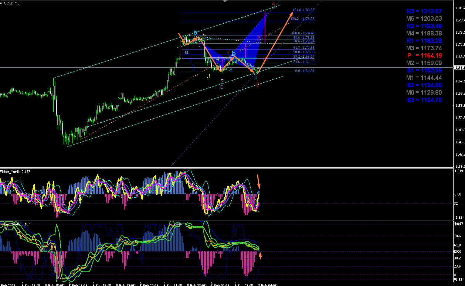This screenshot has height=286, width=465.
Task: Click the 5 Feb 20:25 time axis label
Action: 149,285
